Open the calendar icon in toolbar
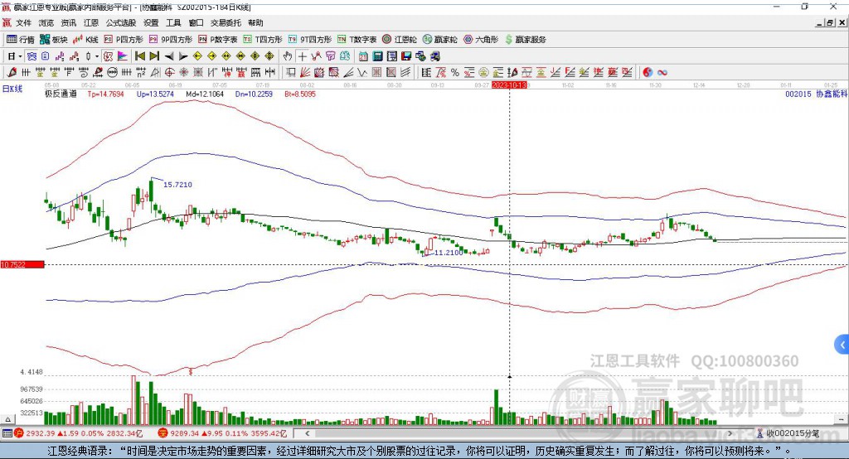The width and height of the screenshot is (849, 459). click(x=363, y=56)
